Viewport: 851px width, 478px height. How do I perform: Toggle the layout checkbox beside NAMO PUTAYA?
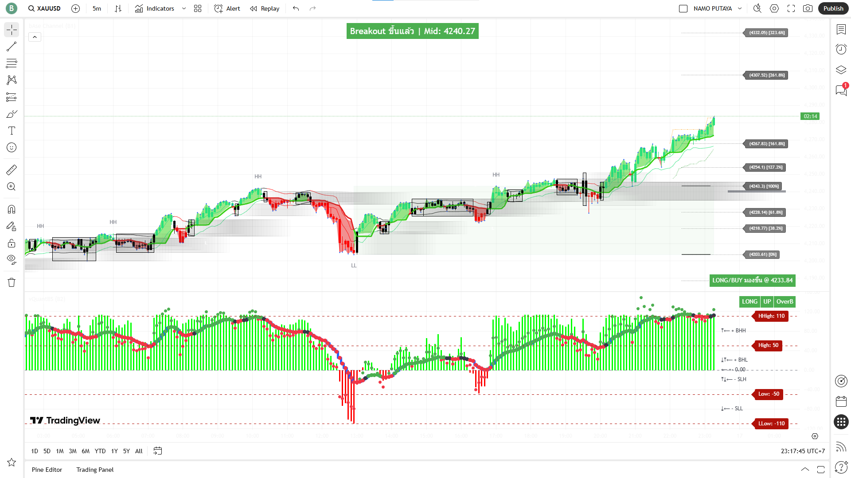(683, 8)
